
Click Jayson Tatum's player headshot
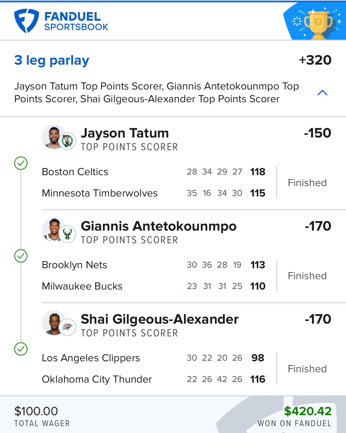(53, 137)
